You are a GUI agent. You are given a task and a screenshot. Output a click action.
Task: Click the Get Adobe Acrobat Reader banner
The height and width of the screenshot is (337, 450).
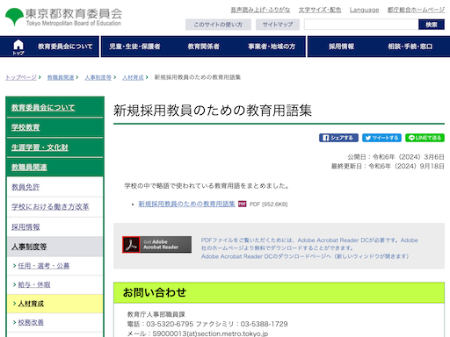(156, 244)
